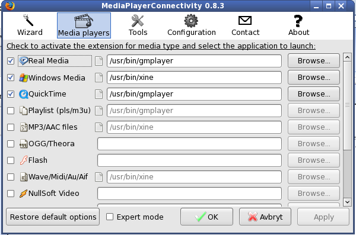The width and height of the screenshot is (356, 235).
Task: Switch to the Media players tab
Action: coord(84,25)
